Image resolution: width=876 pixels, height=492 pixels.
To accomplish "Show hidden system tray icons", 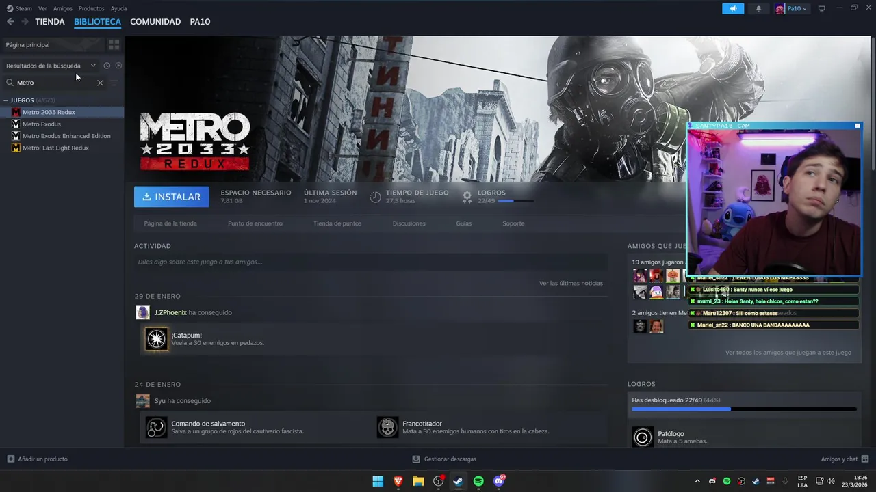I will 697,481.
